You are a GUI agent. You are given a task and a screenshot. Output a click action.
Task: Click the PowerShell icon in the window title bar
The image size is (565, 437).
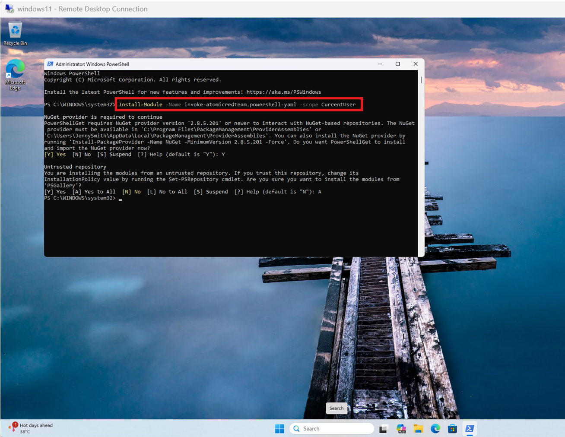point(50,64)
